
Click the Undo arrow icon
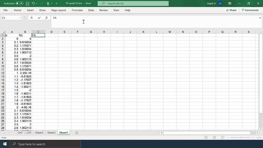coord(33,3)
